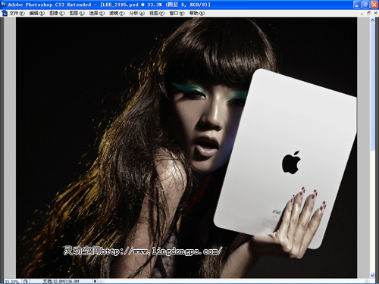Screen dimensions: 379x284
Task: Click the vertical scrollbar up arrow
Action: click(372, 20)
